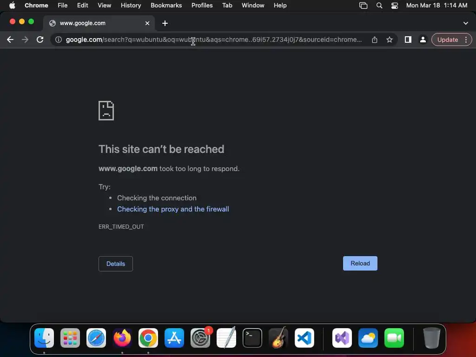476x357 pixels.
Task: Launch GarageBand from the Dock
Action: pos(278,337)
